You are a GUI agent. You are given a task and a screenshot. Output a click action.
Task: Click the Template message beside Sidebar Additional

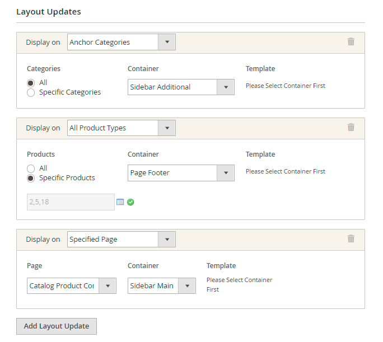tap(285, 86)
